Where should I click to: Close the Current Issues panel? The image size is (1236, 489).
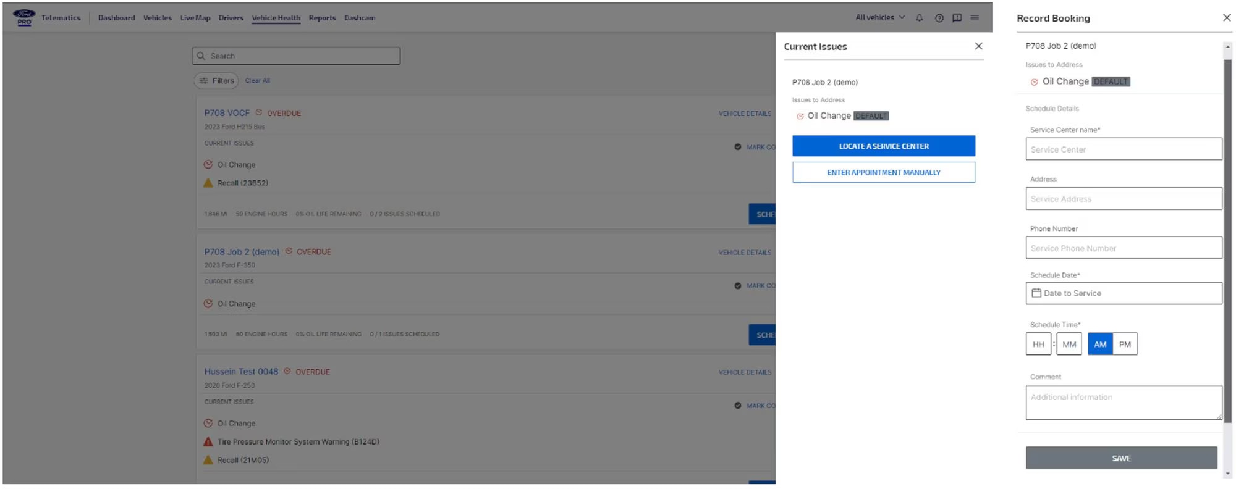click(978, 46)
